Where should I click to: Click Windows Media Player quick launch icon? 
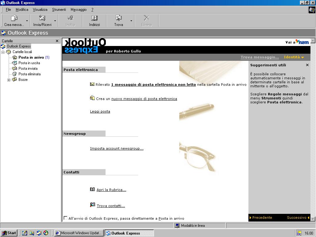tap(46, 233)
